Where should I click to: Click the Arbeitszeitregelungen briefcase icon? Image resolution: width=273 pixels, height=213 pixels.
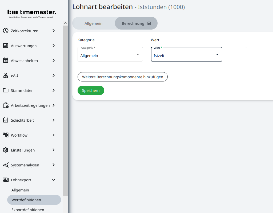tap(6, 105)
